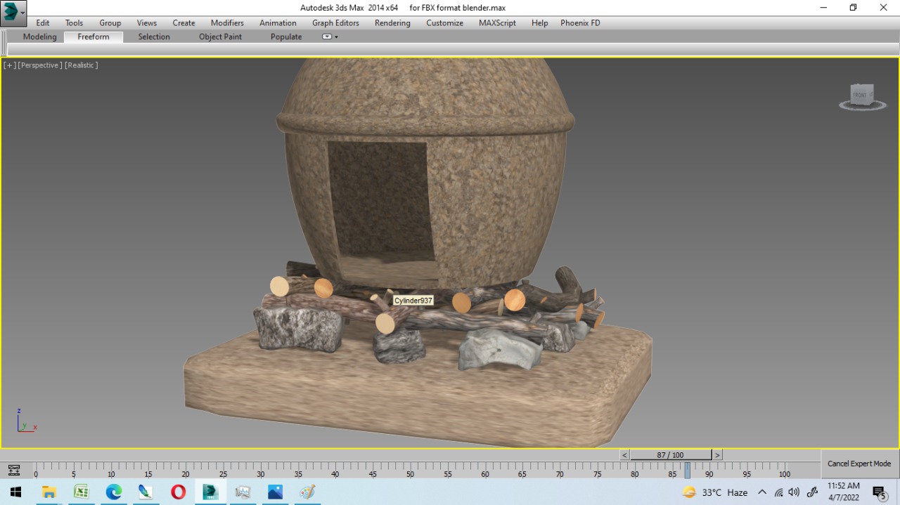The width and height of the screenshot is (900, 505).
Task: Open the Modifiers menu
Action: pyautogui.click(x=227, y=22)
